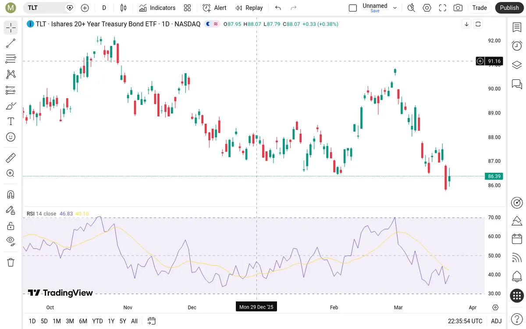The height and width of the screenshot is (329, 526).
Task: Open the Indicators dialog
Action: tap(157, 8)
